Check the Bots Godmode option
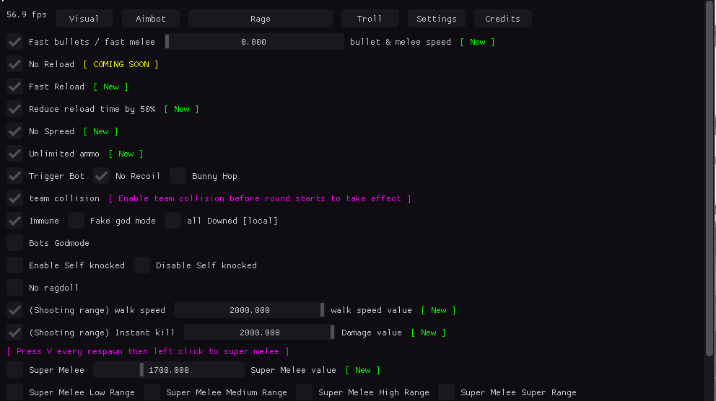The height and width of the screenshot is (401, 716). (15, 243)
